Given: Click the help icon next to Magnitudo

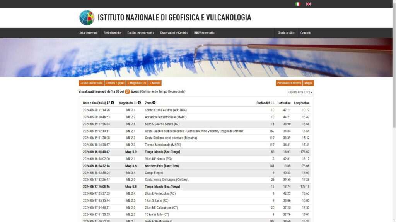Looking at the screenshot, I should coord(139,103).
